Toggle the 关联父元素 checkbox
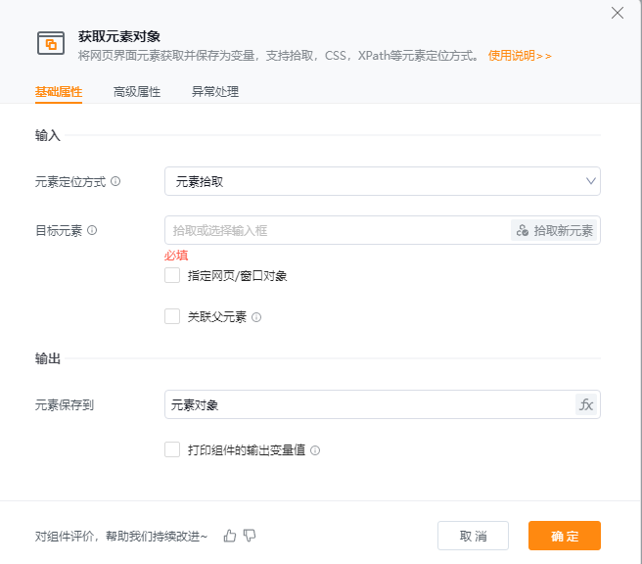This screenshot has height=564, width=642. pyautogui.click(x=172, y=316)
